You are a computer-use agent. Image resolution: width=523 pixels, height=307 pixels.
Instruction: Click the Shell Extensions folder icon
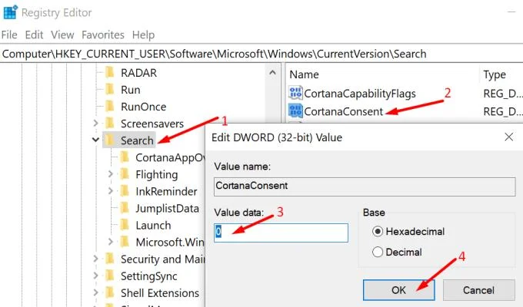[x=110, y=292]
